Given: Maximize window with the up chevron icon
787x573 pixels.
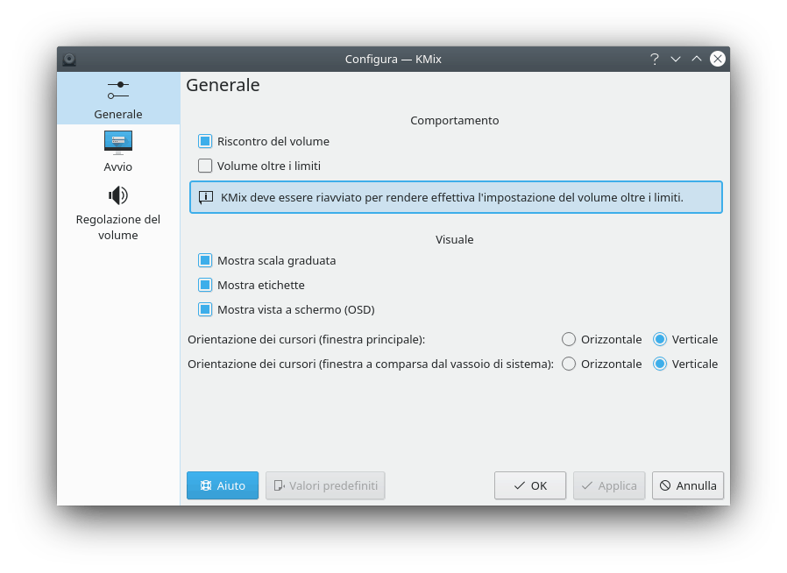Looking at the screenshot, I should [x=697, y=59].
